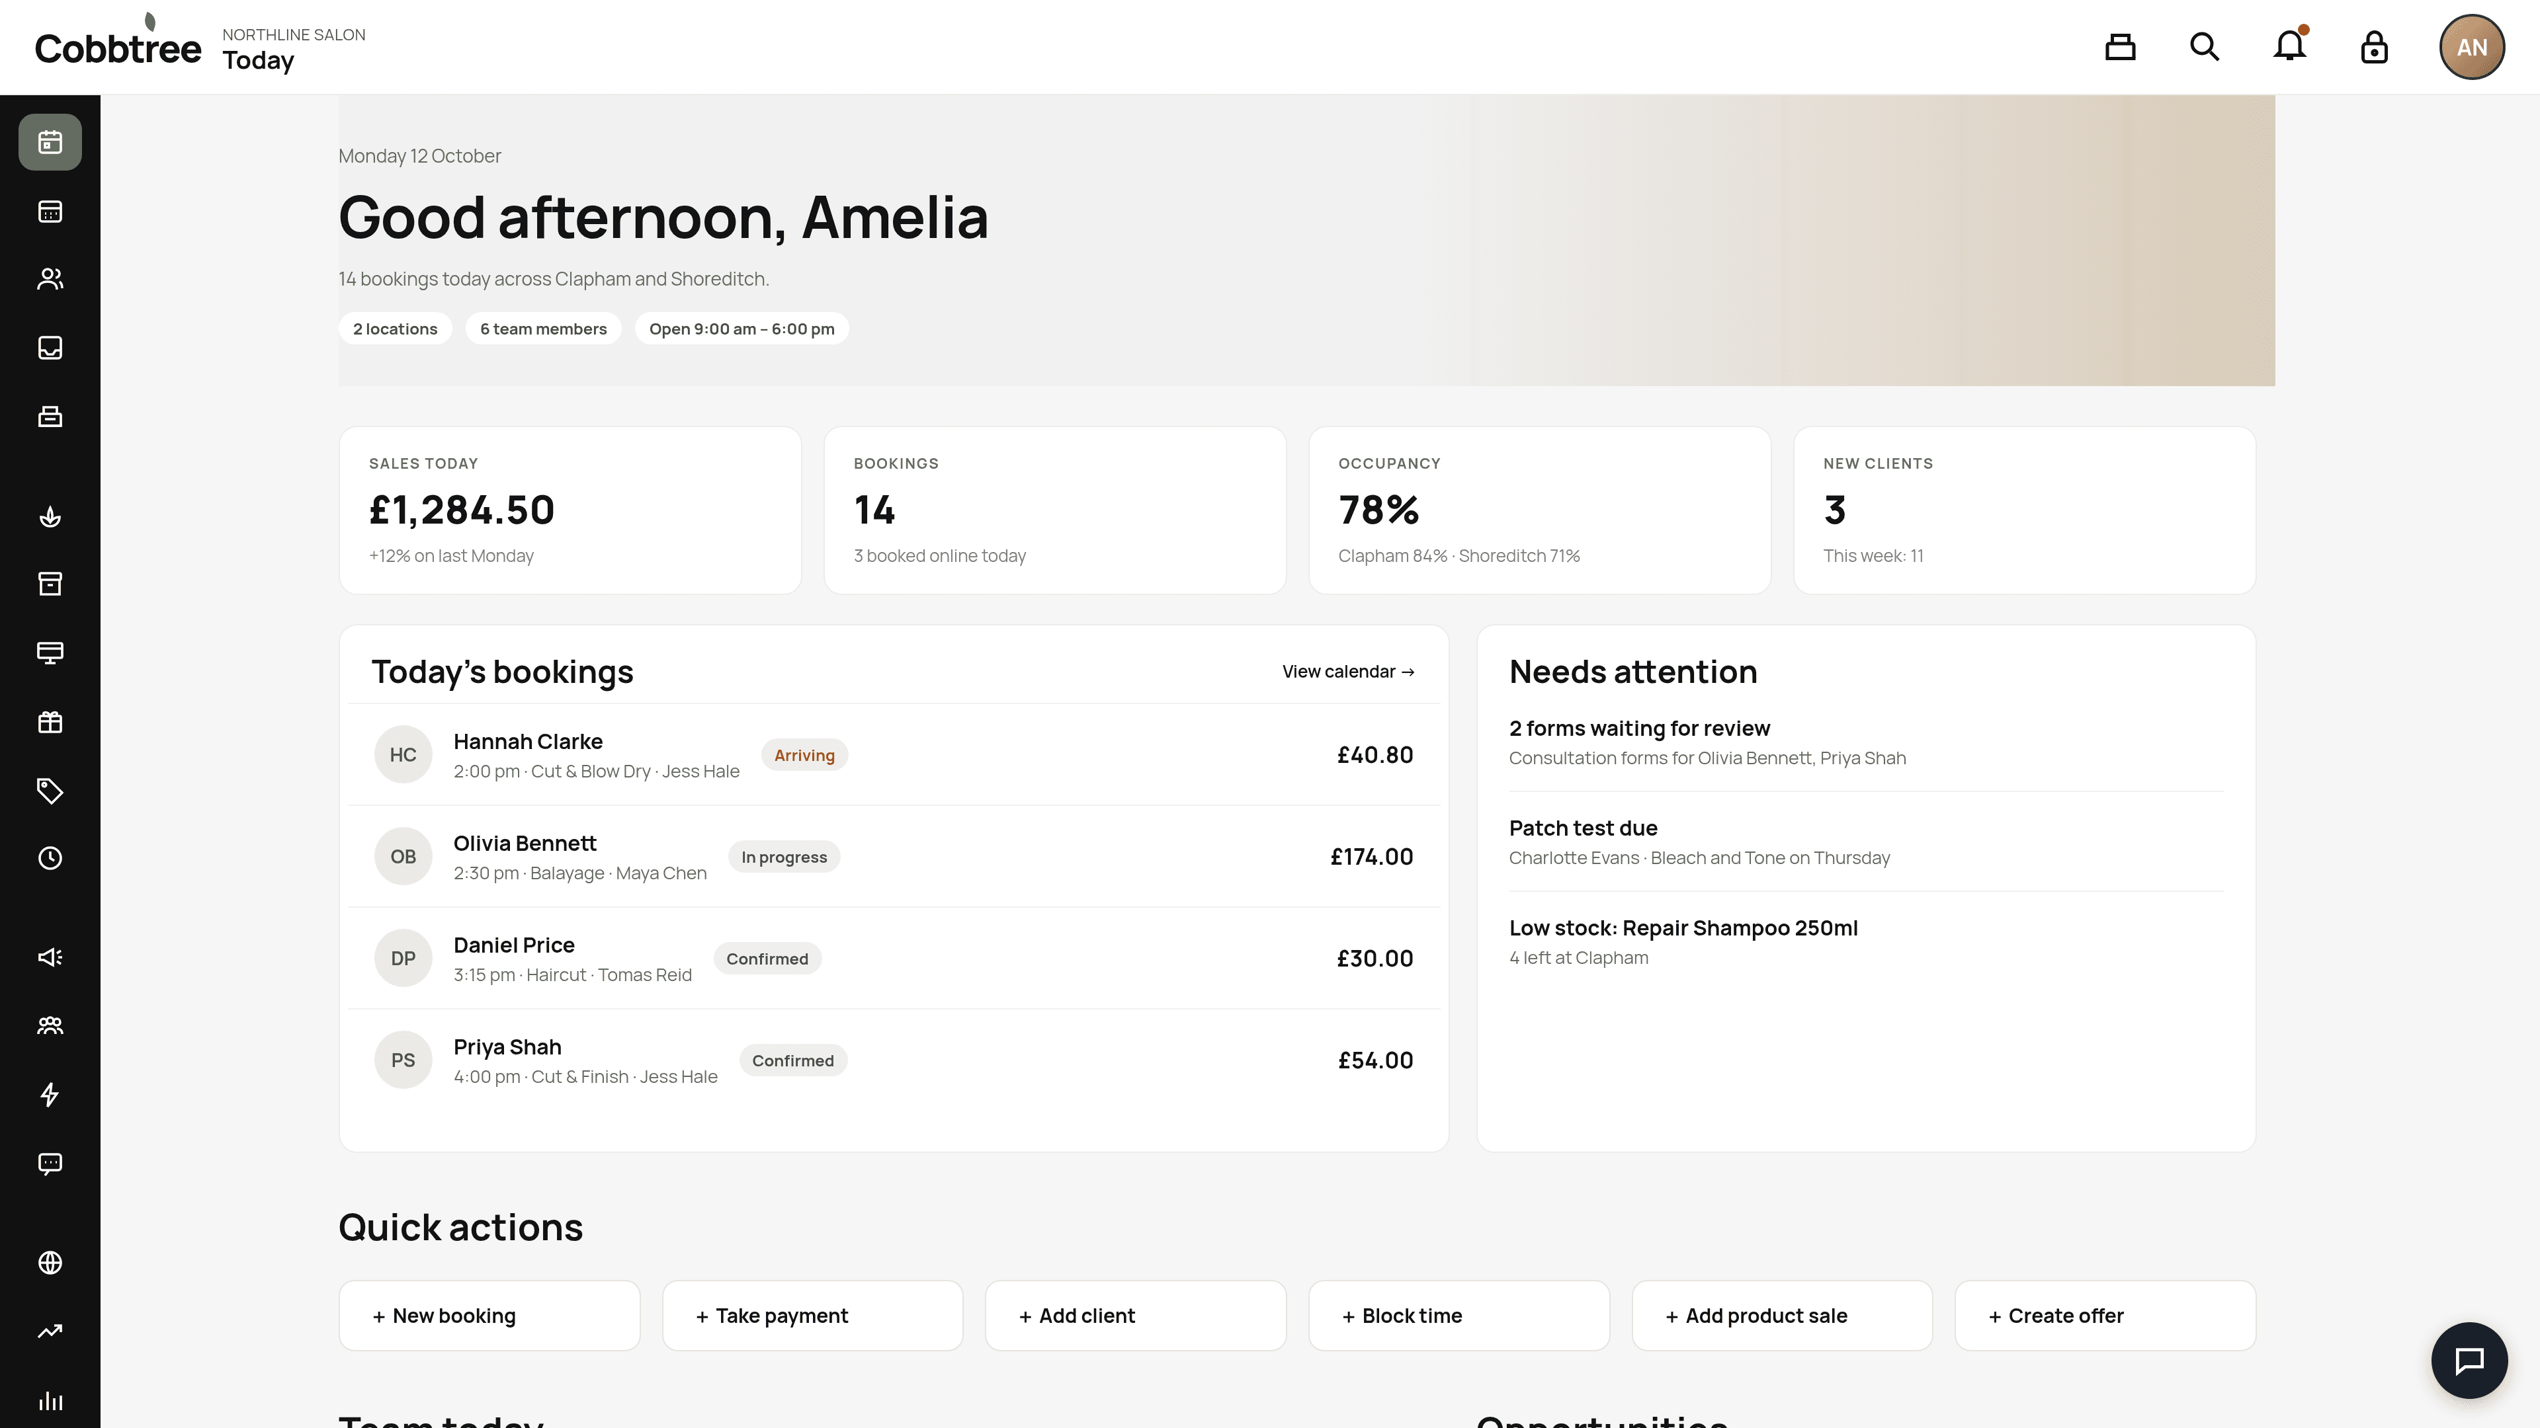The height and width of the screenshot is (1428, 2540).
Task: Open the calendar icon in sidebar
Action: [50, 211]
